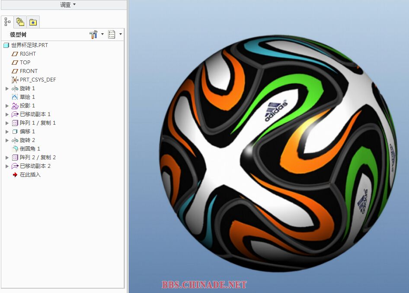Click the revolve icon of 旋转 1
Screen dimensions: 409x293
[x=15, y=88]
